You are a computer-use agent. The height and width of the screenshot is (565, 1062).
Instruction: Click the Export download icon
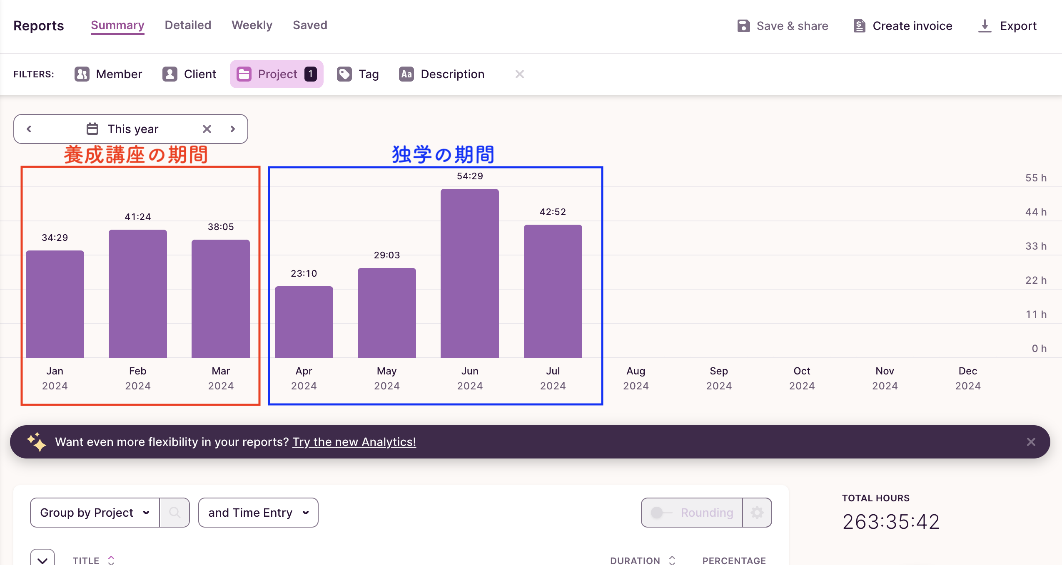(985, 26)
